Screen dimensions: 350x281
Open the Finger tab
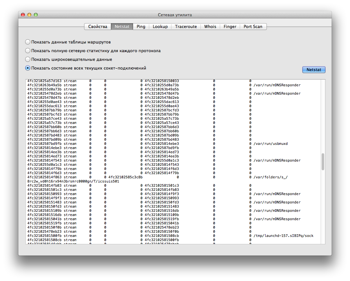click(x=230, y=27)
